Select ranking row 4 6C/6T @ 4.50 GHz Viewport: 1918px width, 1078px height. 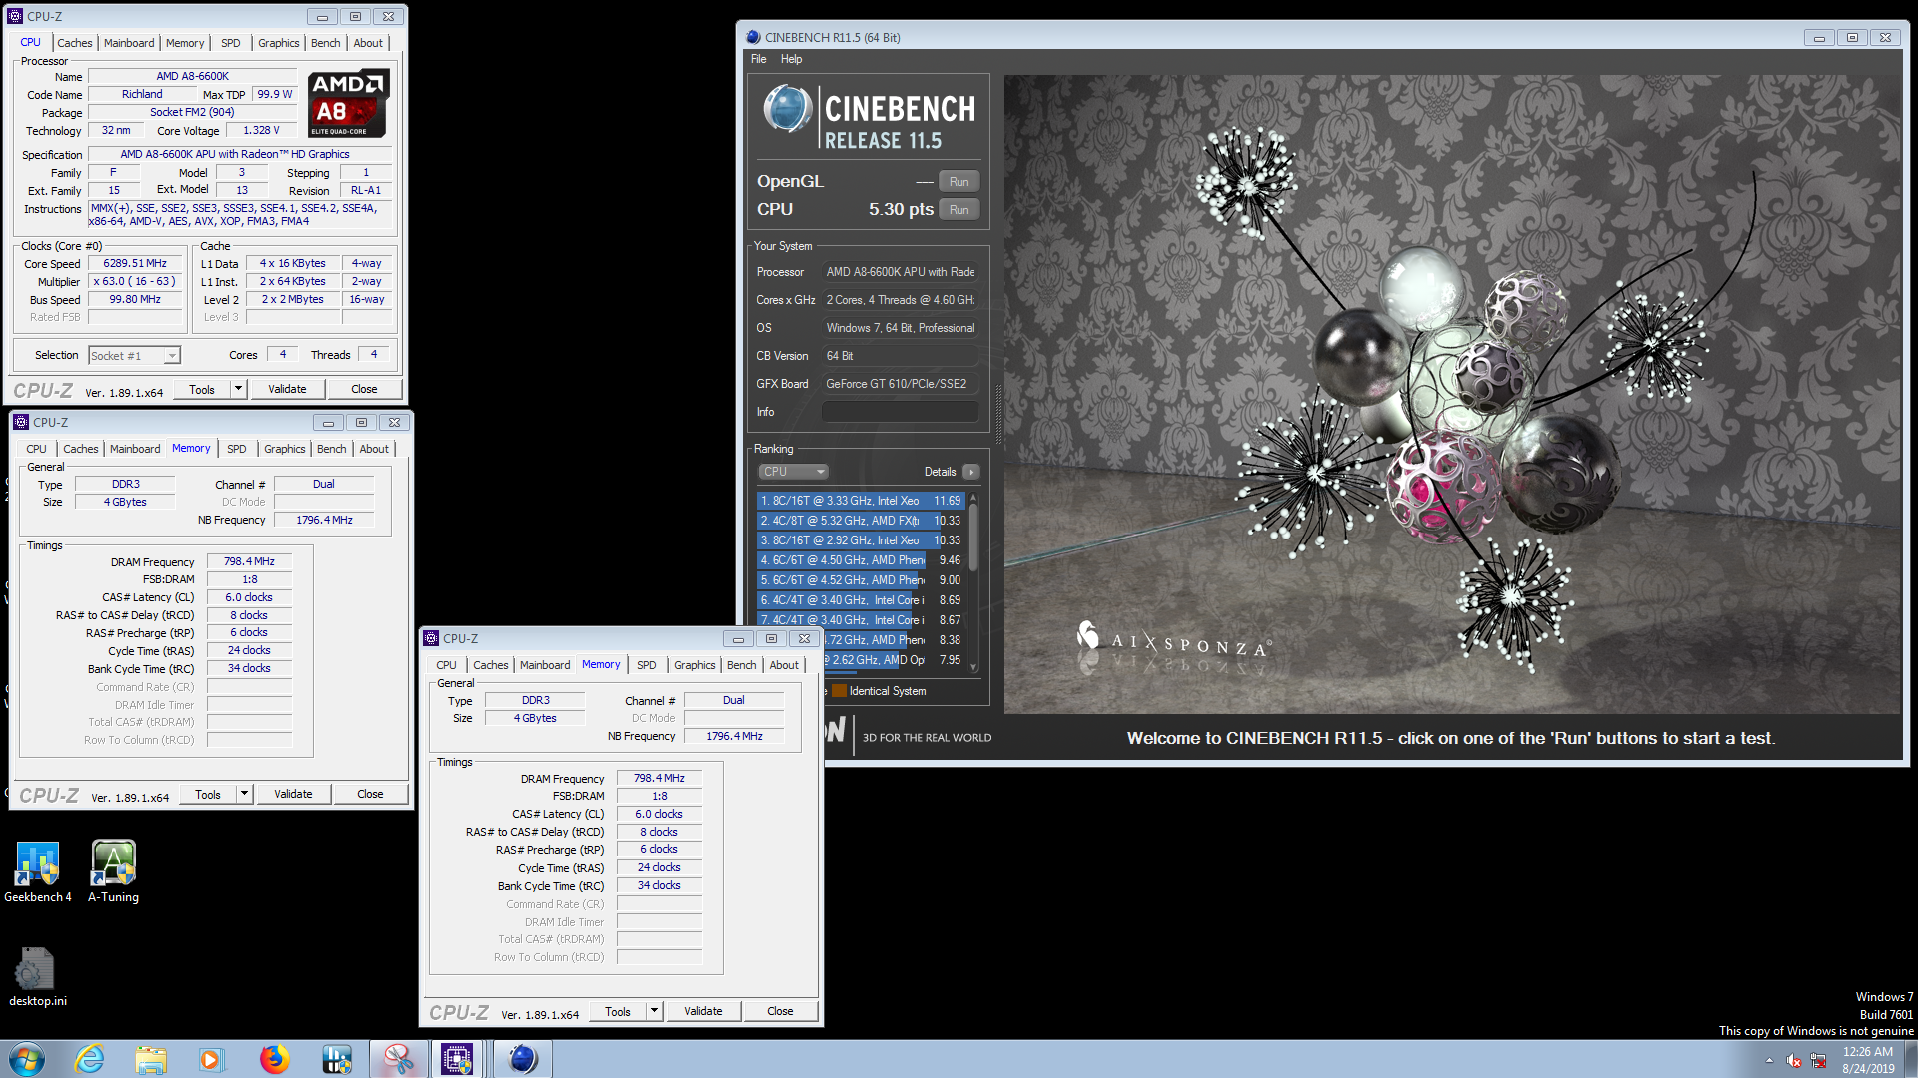click(861, 560)
